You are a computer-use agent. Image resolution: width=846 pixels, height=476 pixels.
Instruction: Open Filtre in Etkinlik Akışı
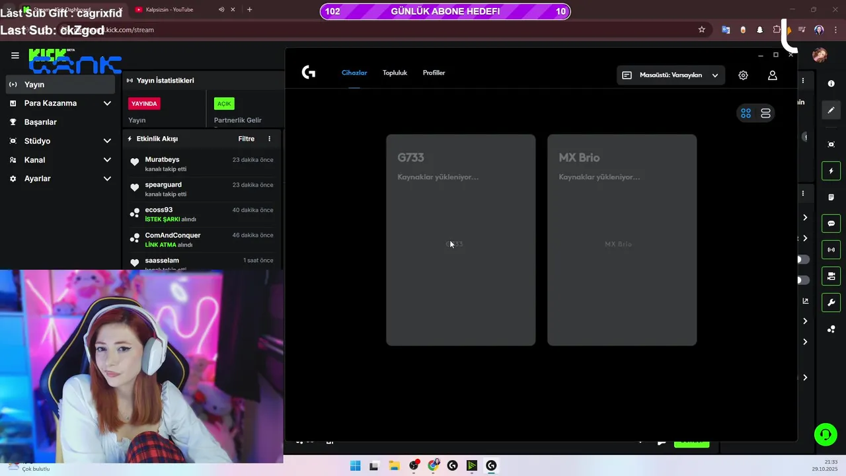[247, 139]
